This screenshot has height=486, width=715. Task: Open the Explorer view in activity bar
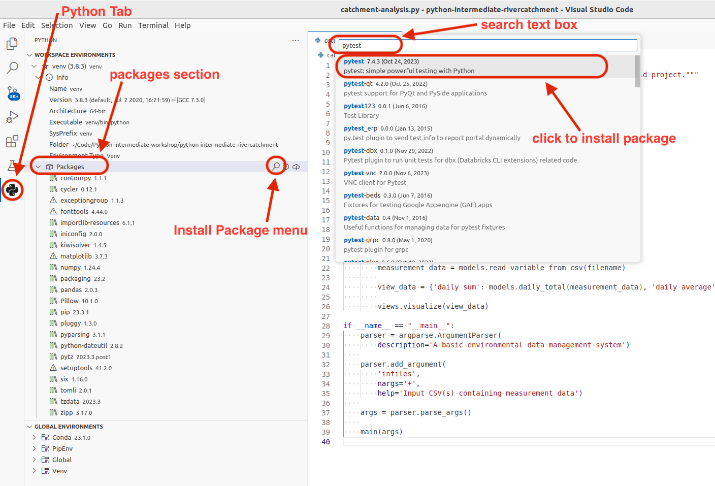12,44
